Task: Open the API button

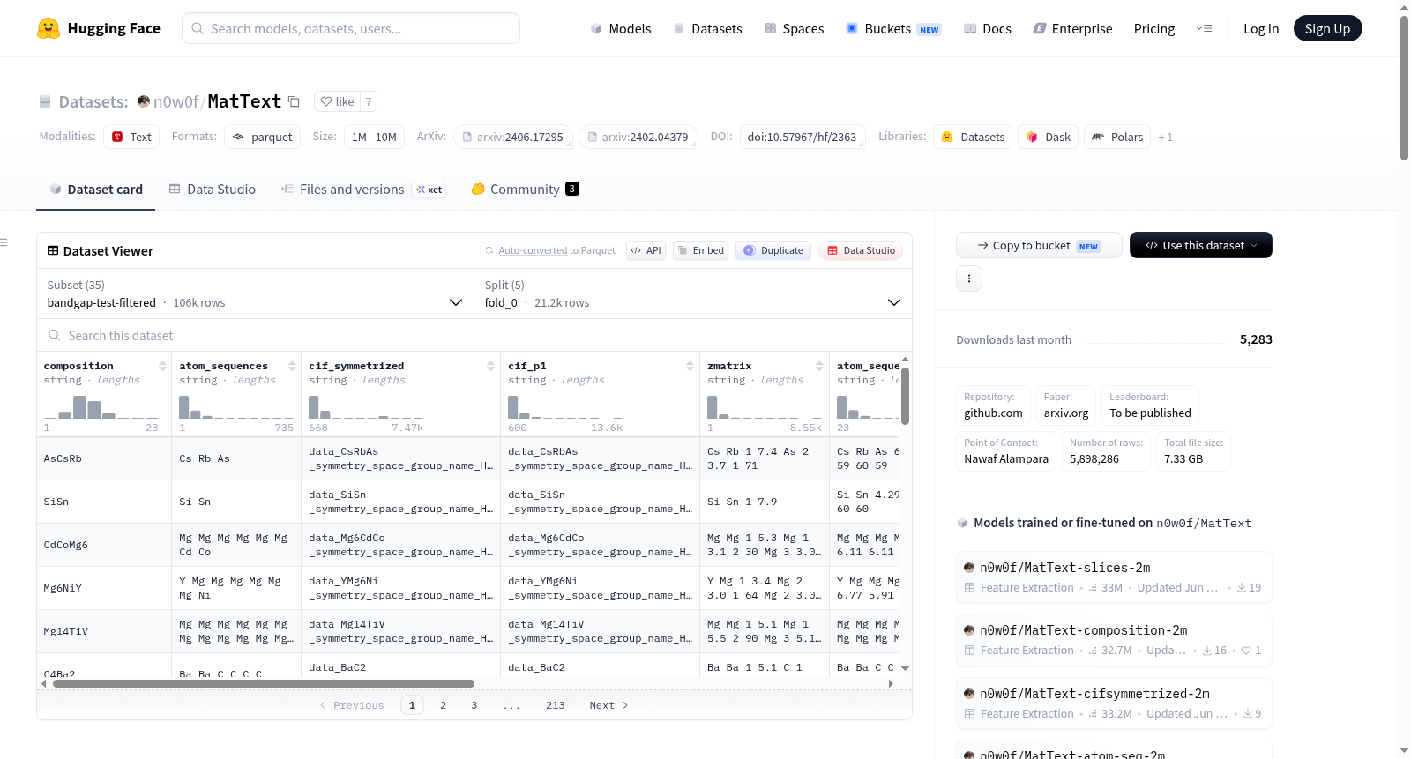Action: tap(646, 250)
